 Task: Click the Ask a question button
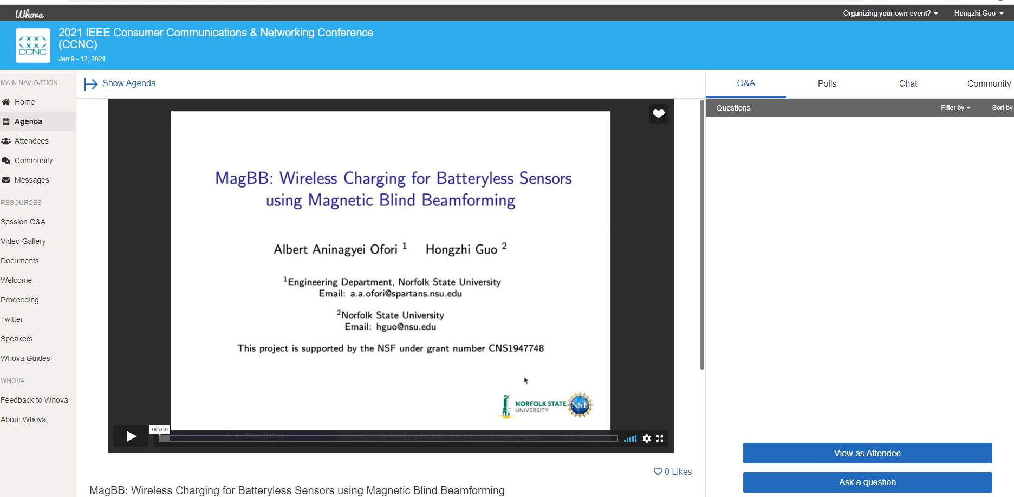[x=867, y=482]
